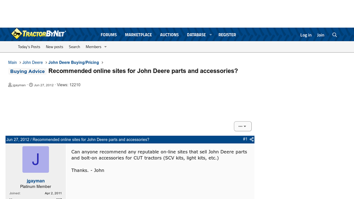Open jgayman profile name under the avatar
The height and width of the screenshot is (199, 354).
35,181
